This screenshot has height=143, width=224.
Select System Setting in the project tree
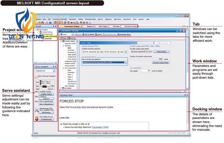pyautogui.click(x=46, y=32)
